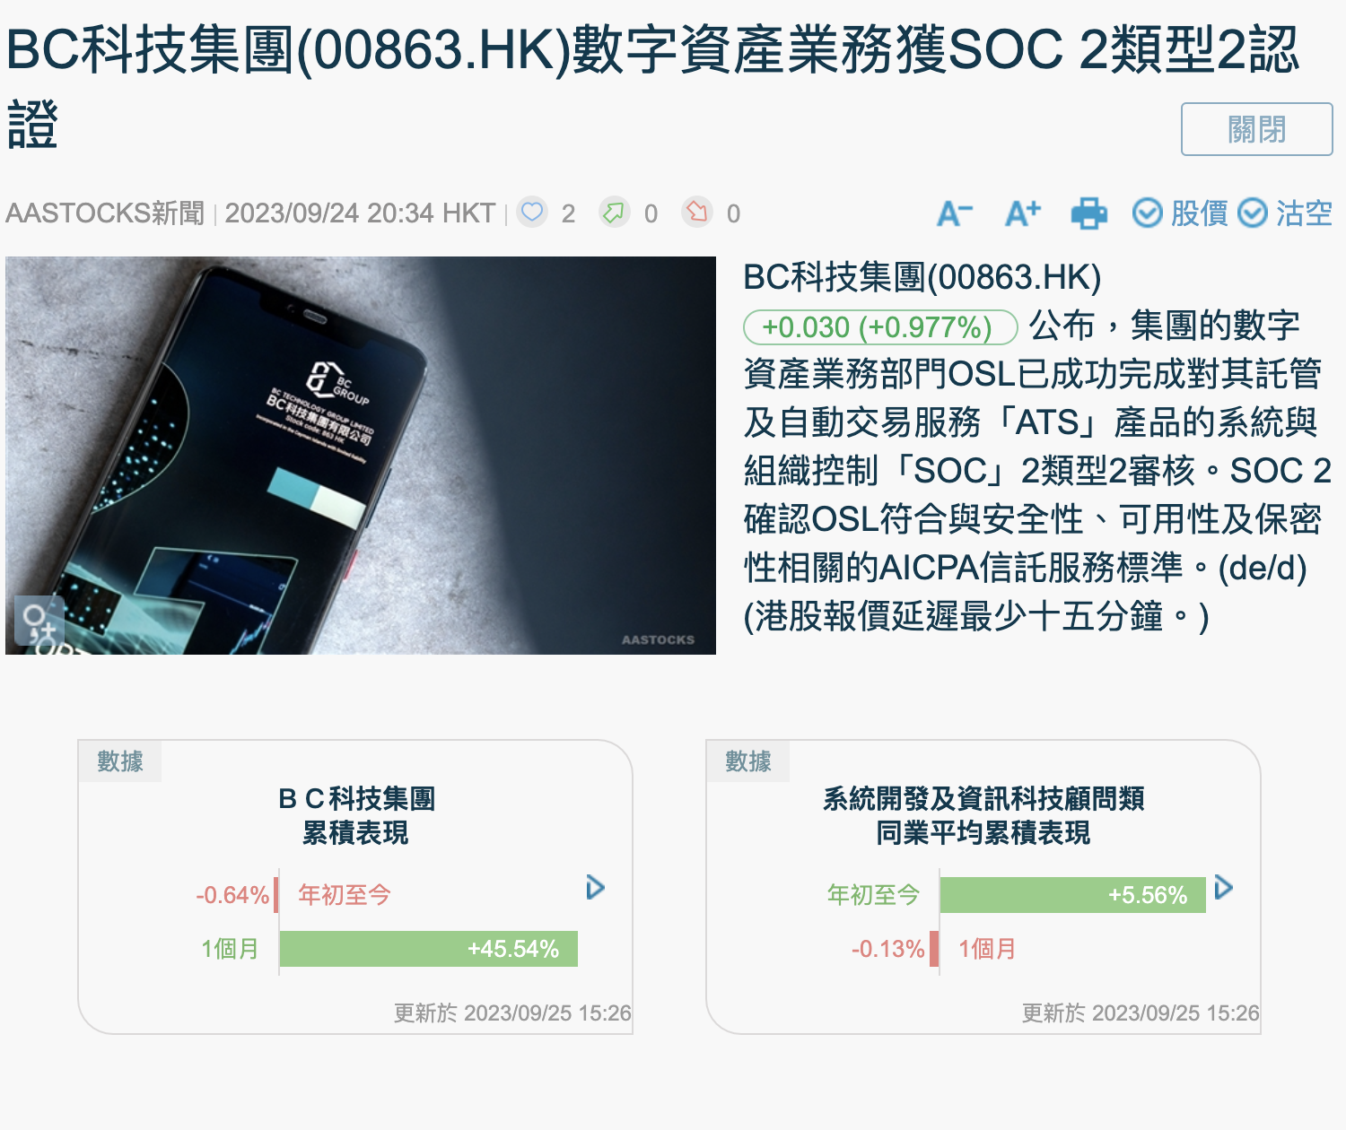Screen dimensions: 1346x1130
Task: Click the Google translate icon on image
Action: point(39,621)
